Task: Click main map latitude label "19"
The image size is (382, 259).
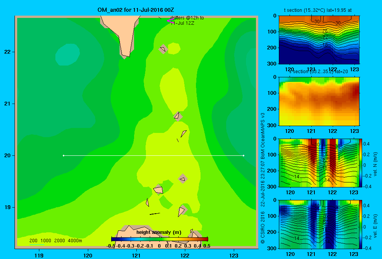Action: point(8,207)
